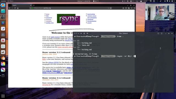Open the bug-tracking link
176x99 pixels.
coord(91,14)
